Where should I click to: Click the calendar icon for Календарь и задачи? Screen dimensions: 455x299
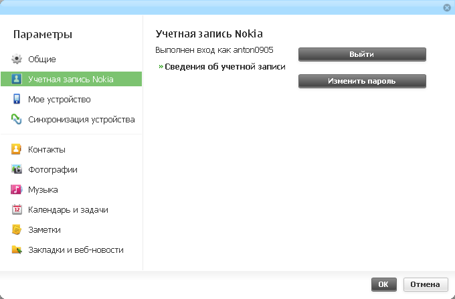coord(17,210)
